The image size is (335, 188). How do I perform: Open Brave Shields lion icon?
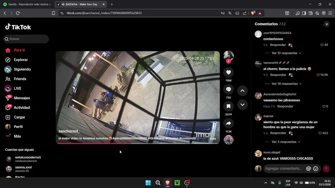(x=253, y=13)
